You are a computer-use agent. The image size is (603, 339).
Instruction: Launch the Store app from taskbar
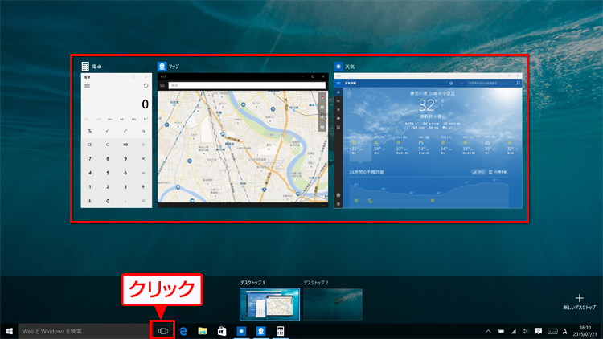point(222,331)
